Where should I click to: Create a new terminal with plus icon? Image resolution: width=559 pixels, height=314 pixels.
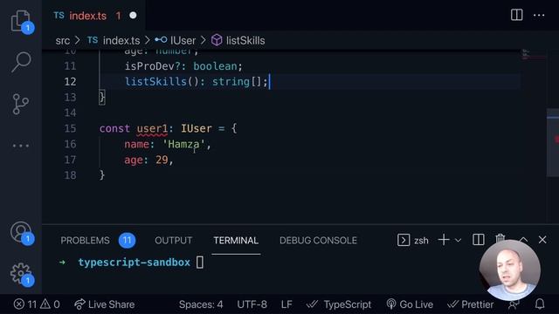coord(444,240)
